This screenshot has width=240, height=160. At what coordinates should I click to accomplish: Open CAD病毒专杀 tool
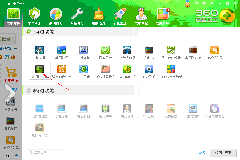[127, 72]
